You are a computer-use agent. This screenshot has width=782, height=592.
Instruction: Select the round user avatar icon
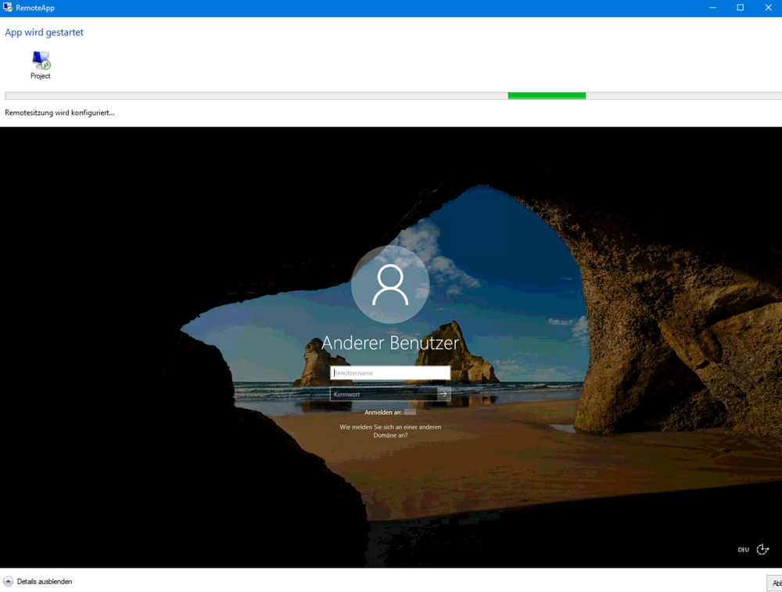click(x=390, y=285)
